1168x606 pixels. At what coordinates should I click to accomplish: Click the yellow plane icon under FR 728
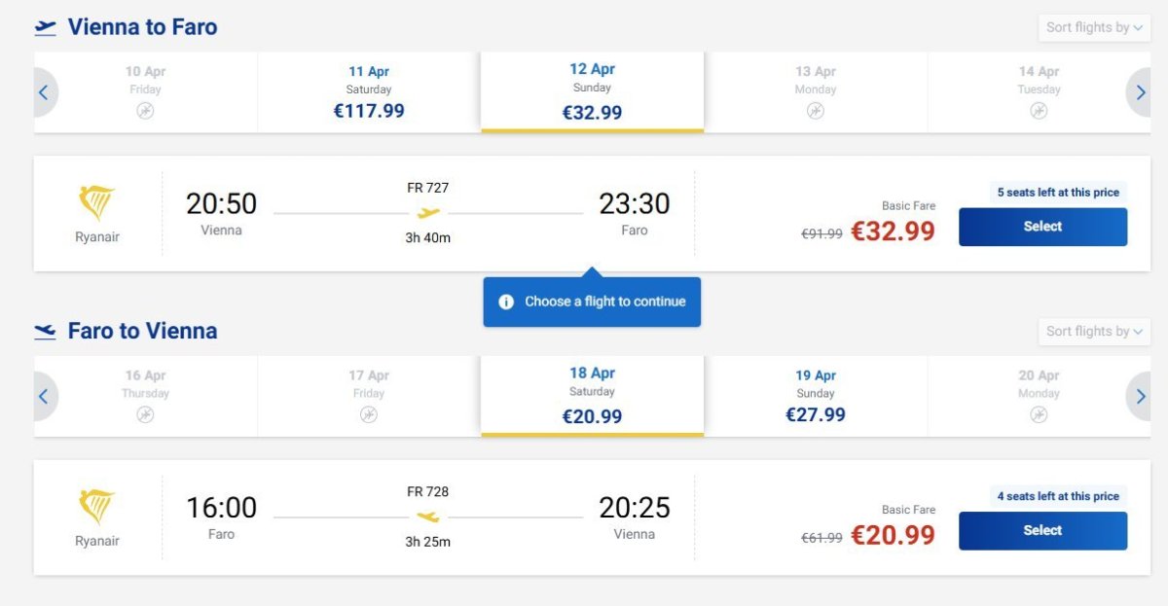coord(428,517)
